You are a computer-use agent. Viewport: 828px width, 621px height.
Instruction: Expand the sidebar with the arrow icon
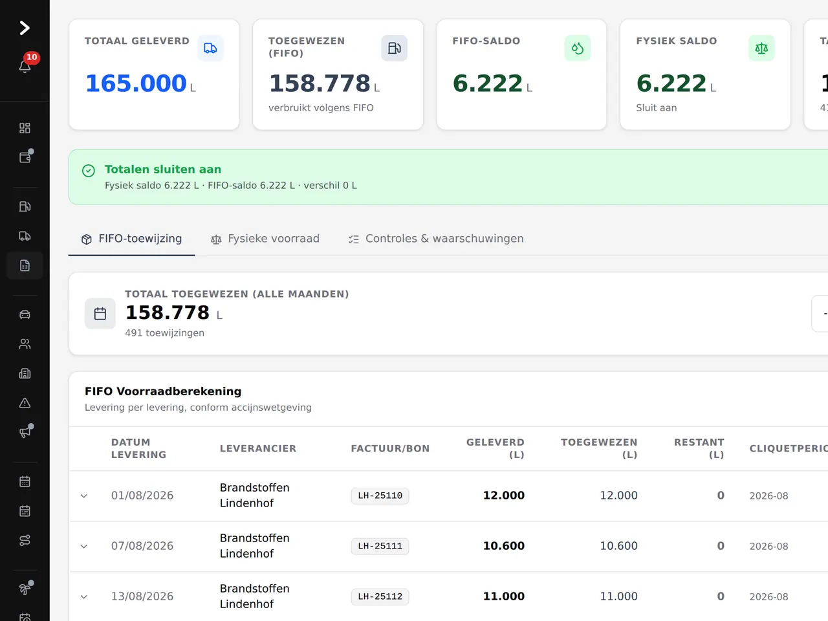[x=25, y=28]
